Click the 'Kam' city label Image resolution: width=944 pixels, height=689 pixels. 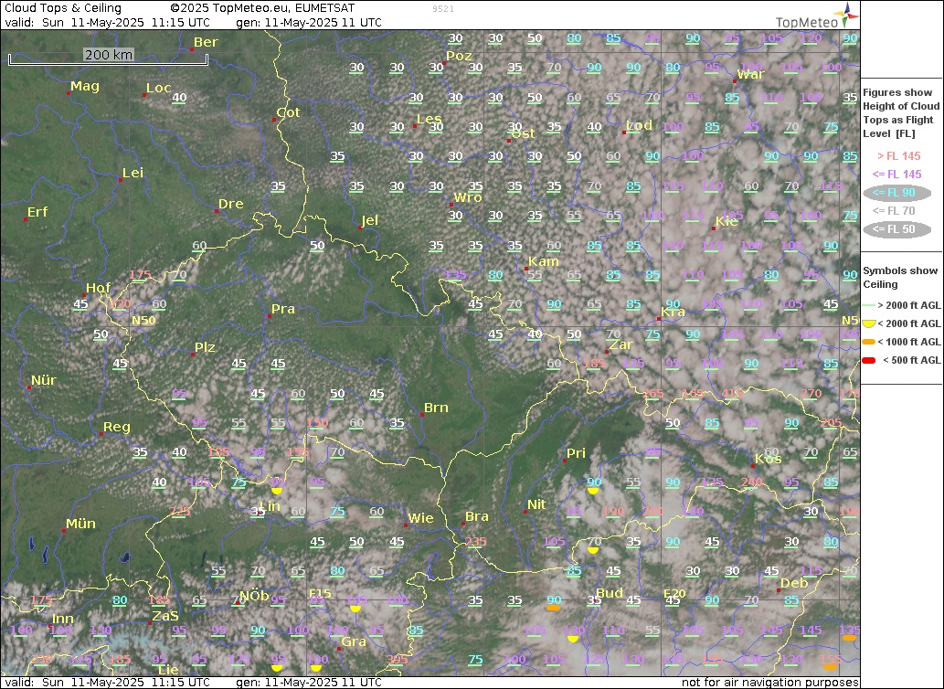(x=544, y=261)
